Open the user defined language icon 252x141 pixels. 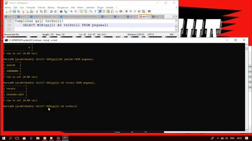pos(104,11)
